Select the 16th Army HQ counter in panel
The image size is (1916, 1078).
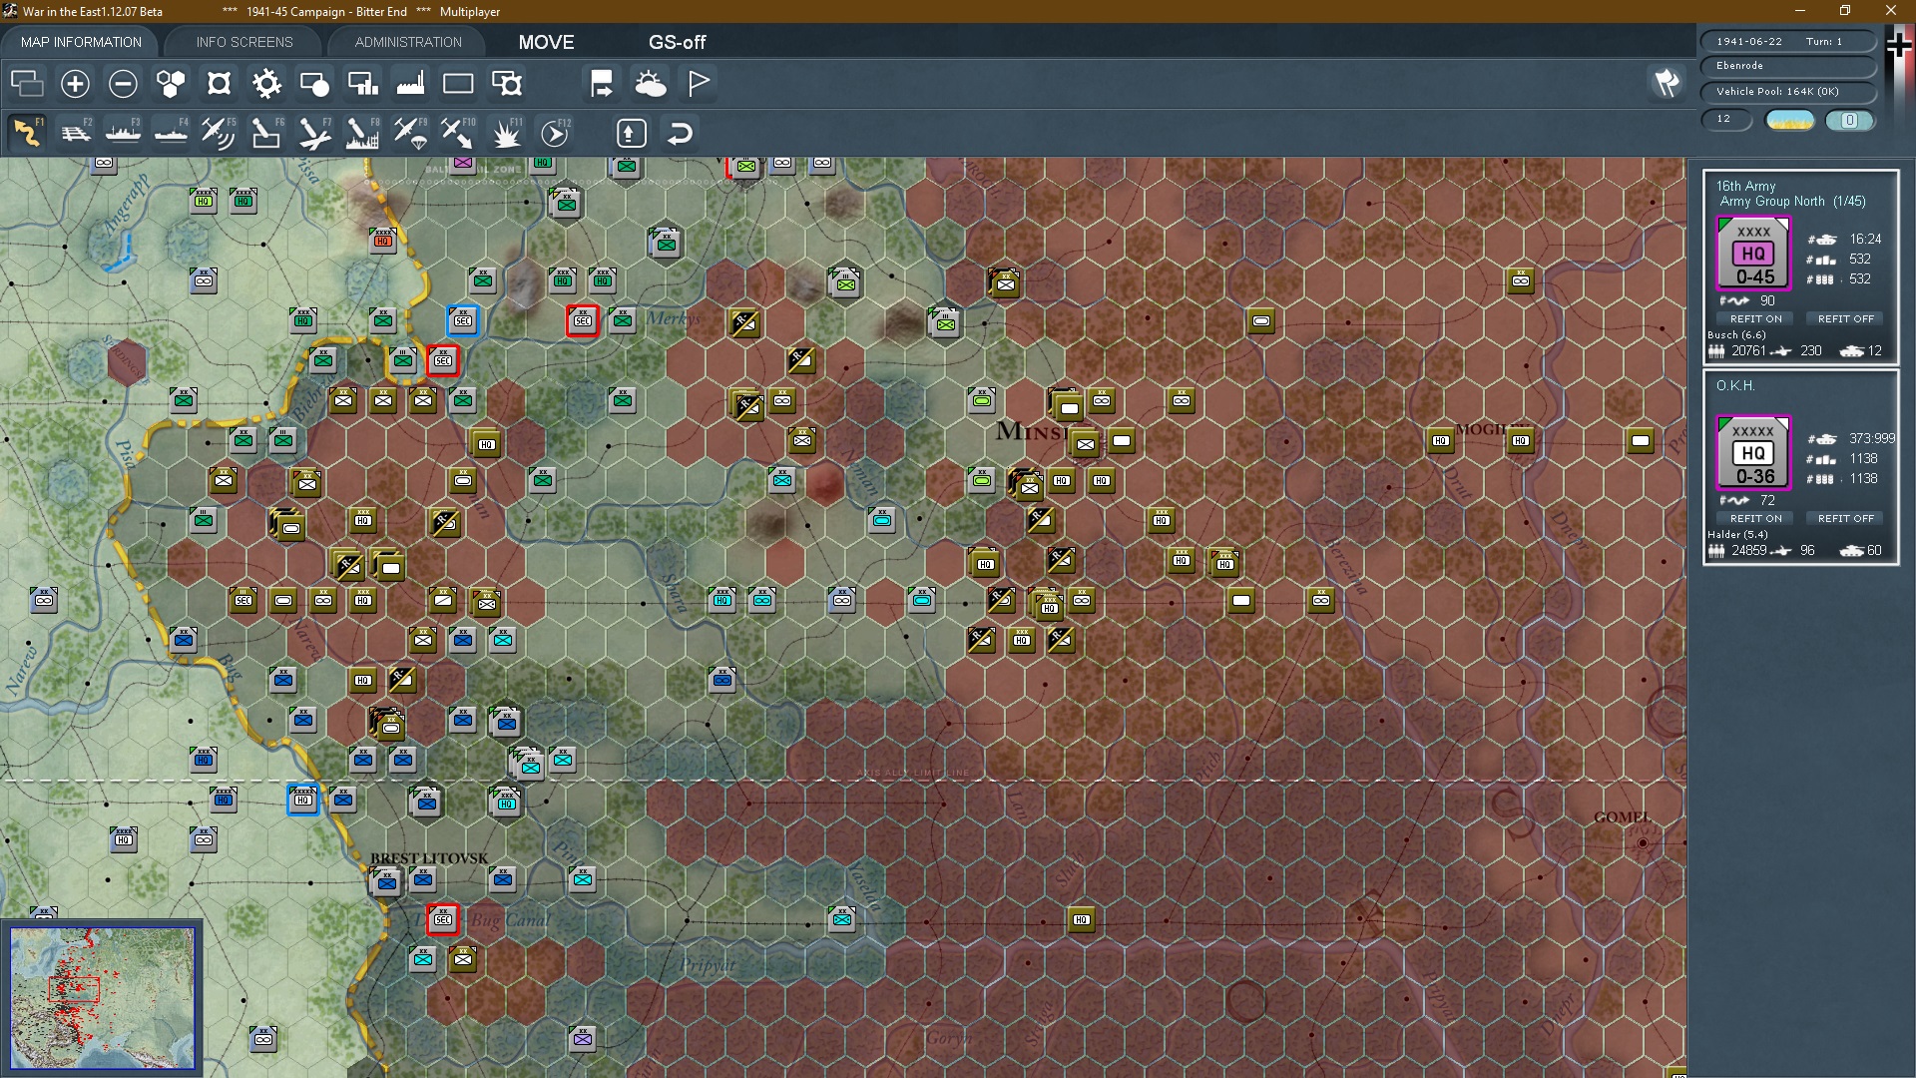point(1753,254)
